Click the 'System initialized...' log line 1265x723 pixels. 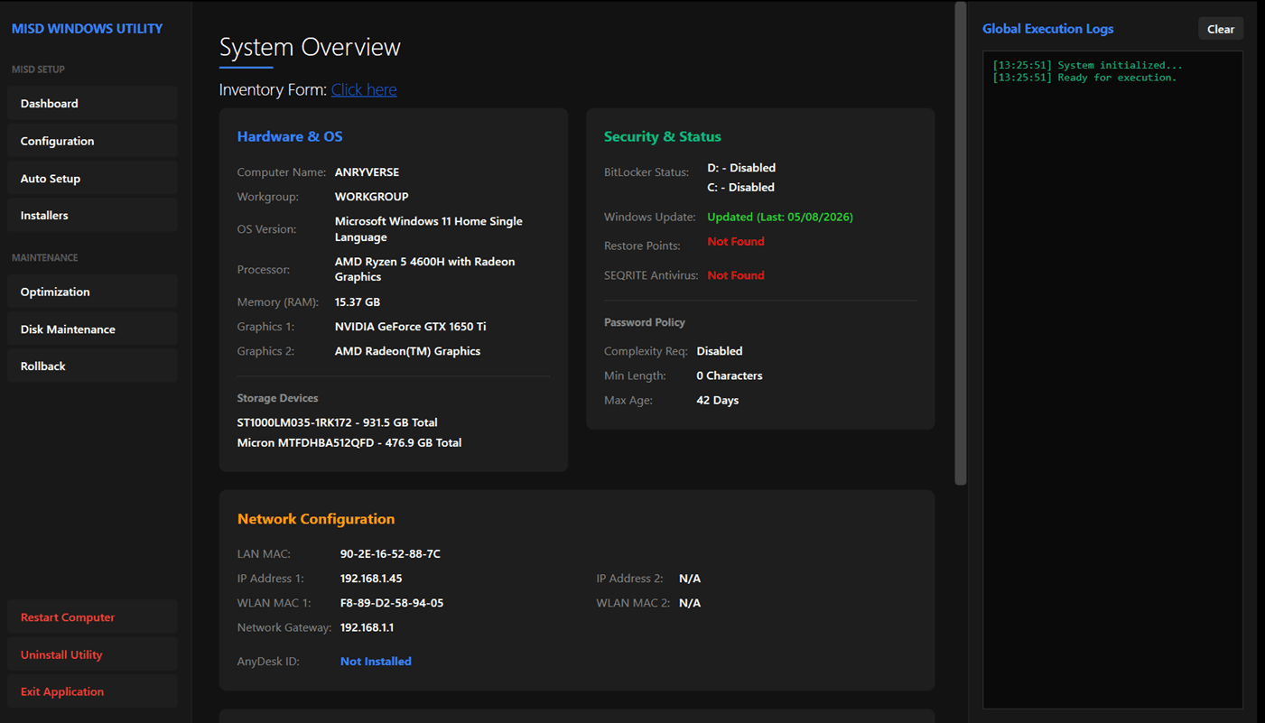click(1087, 65)
